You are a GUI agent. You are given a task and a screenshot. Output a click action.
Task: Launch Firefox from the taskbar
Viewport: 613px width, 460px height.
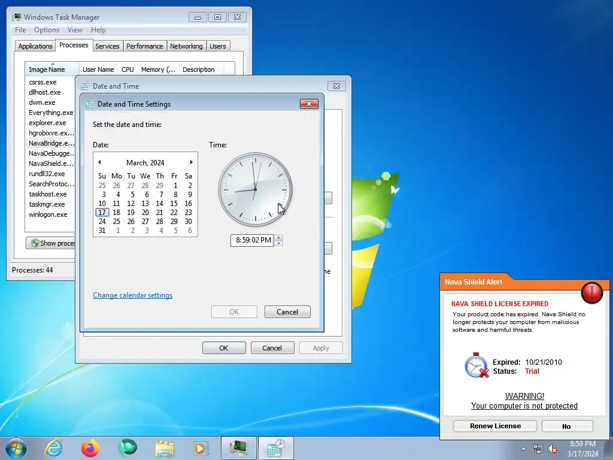tap(90, 448)
